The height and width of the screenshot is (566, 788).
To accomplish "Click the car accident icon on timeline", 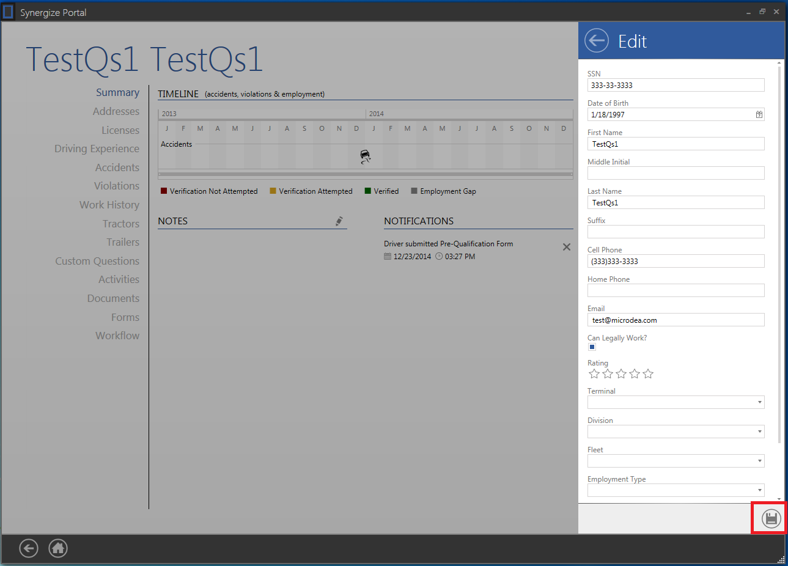I will coord(365,156).
